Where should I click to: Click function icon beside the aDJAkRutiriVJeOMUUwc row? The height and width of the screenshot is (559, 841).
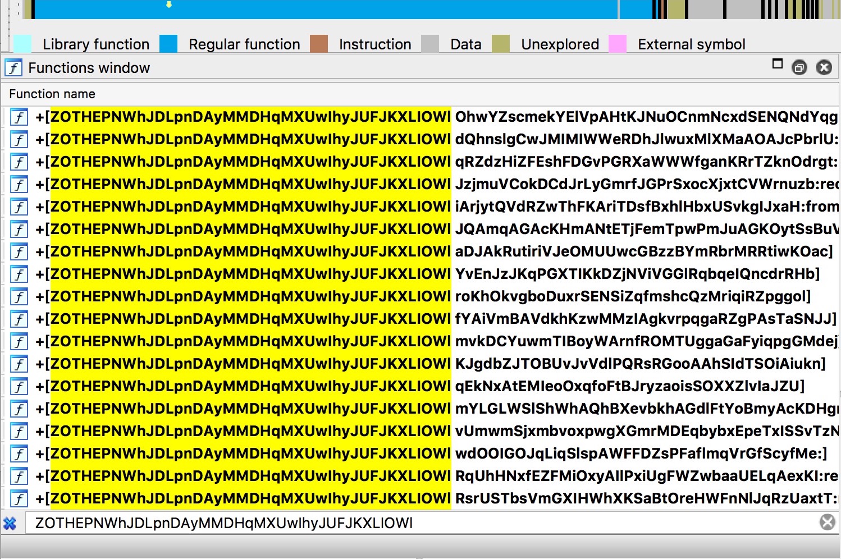point(20,251)
